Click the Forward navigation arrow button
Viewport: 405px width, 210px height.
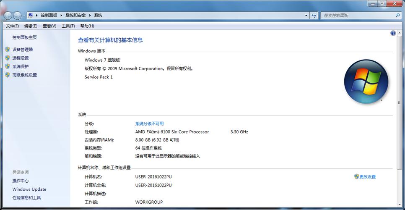click(17, 16)
